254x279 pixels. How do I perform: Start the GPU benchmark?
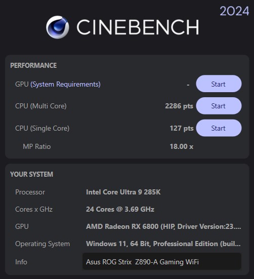(x=219, y=84)
